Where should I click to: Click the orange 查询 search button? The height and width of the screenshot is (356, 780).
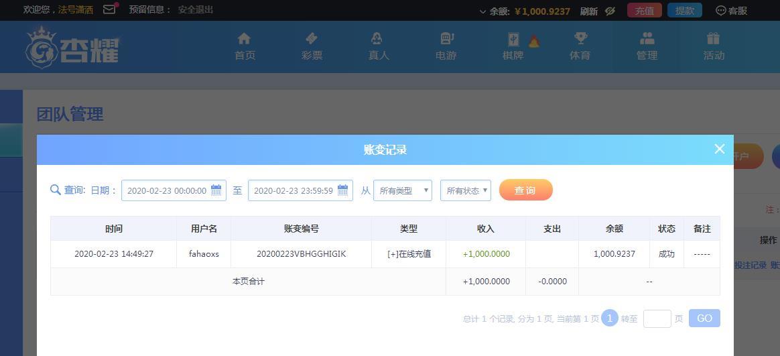[x=526, y=190]
